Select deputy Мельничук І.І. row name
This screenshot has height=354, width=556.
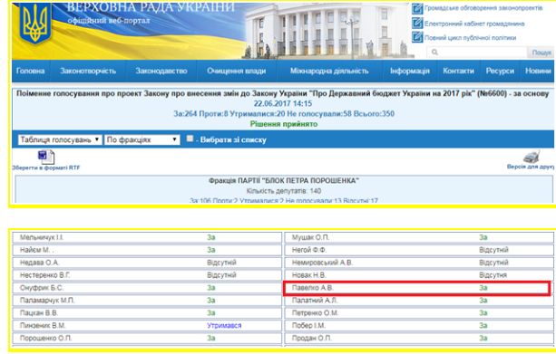point(42,237)
